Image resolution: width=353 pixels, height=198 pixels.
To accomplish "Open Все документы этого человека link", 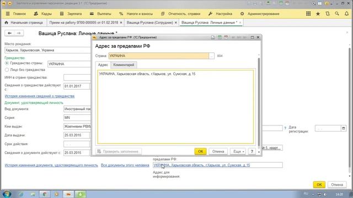I will point(125,165).
